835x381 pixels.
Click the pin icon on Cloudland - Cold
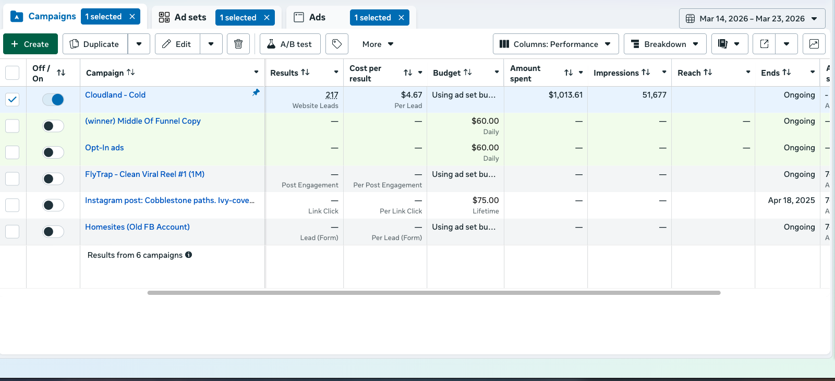(x=256, y=92)
